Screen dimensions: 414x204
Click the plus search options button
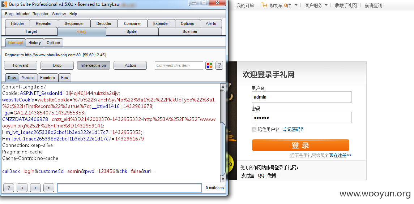pos(35,188)
